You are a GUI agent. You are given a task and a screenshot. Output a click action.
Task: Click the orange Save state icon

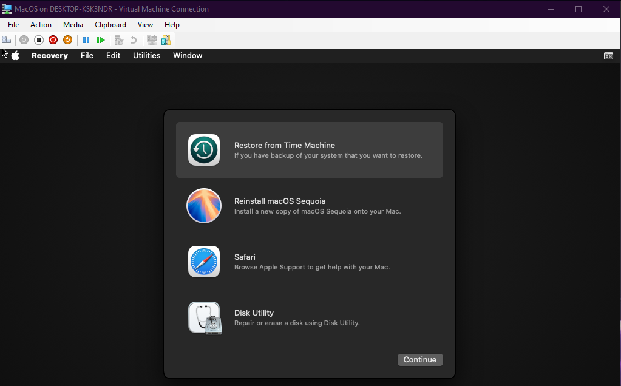tap(67, 40)
